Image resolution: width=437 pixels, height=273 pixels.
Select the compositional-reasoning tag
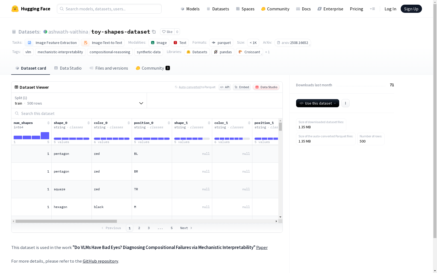point(110,52)
